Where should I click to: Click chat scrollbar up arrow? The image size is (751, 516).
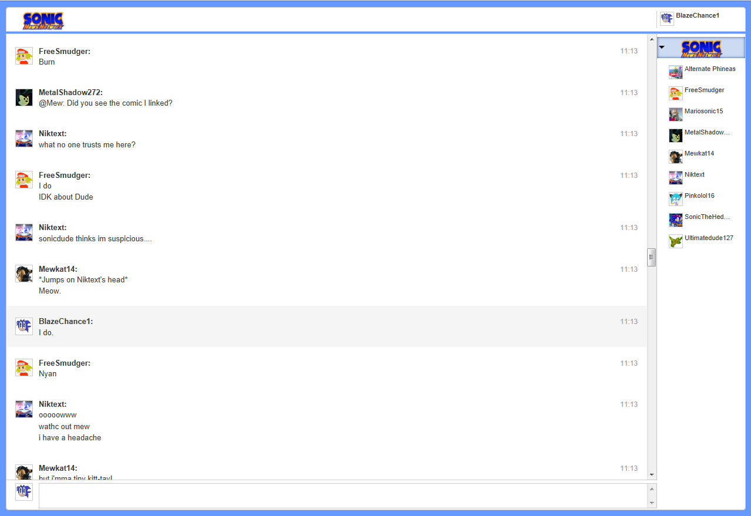pos(651,40)
